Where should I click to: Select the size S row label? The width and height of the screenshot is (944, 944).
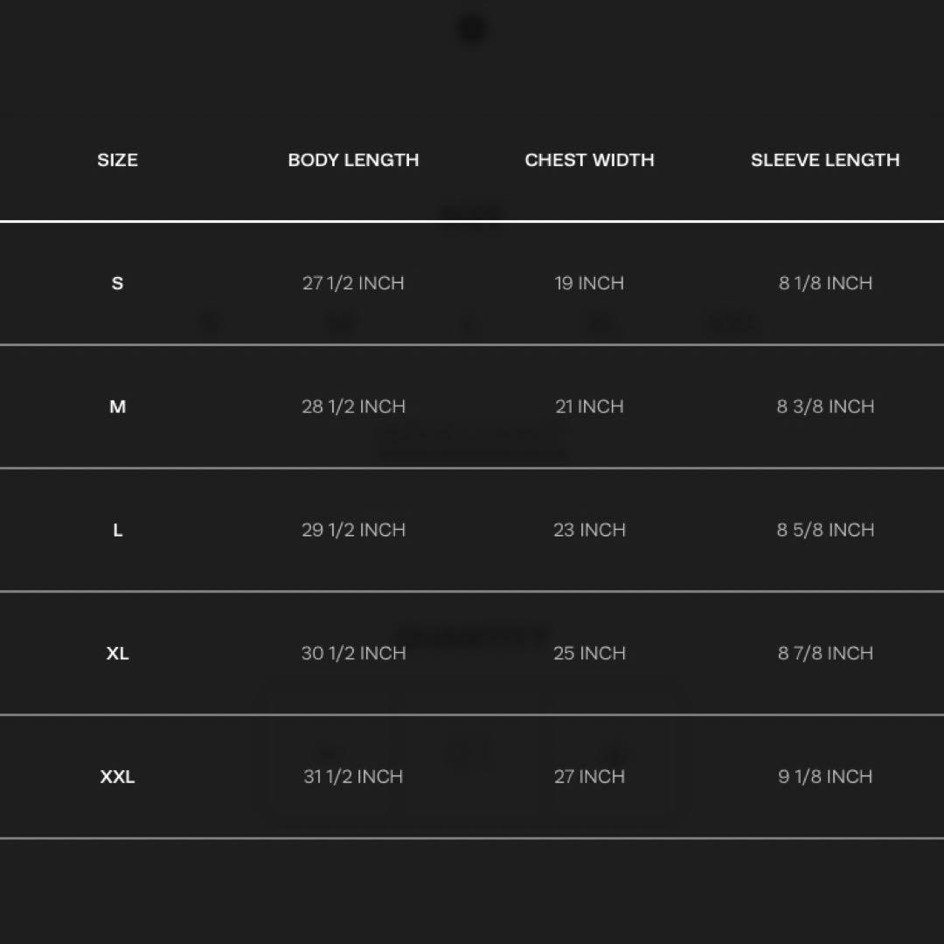point(117,283)
